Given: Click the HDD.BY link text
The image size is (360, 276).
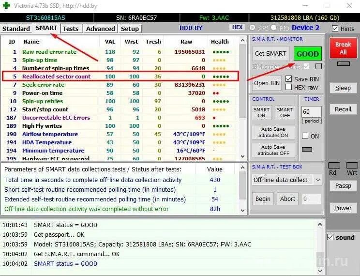Looking at the screenshot, I should [191, 28].
